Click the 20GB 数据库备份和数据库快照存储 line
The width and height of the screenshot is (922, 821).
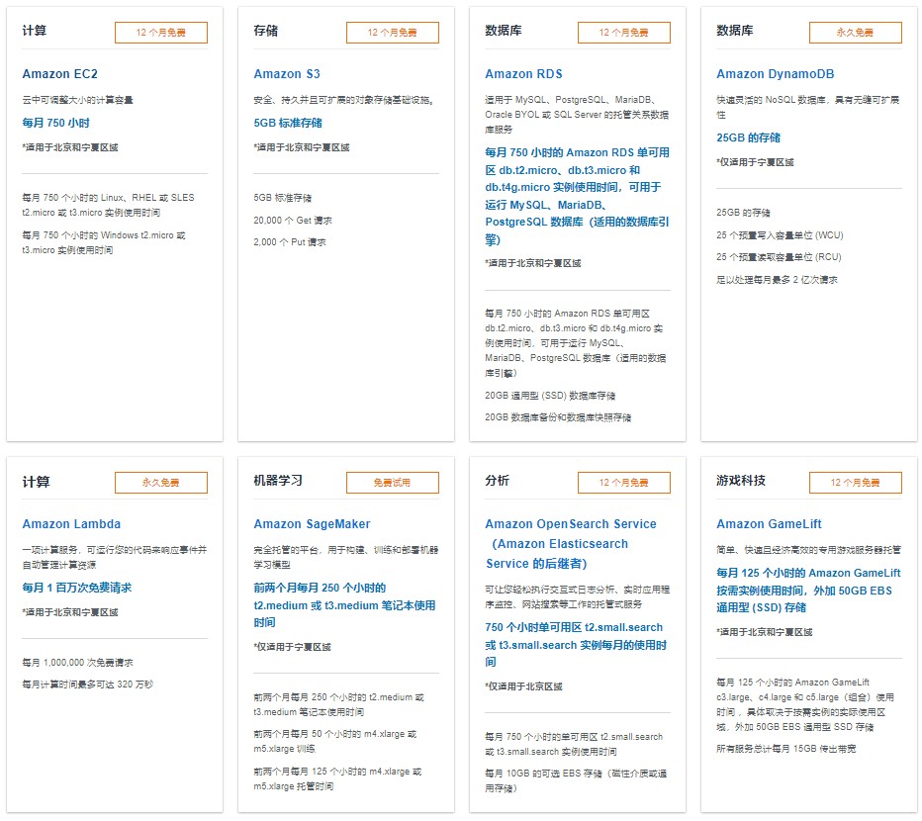(558, 417)
